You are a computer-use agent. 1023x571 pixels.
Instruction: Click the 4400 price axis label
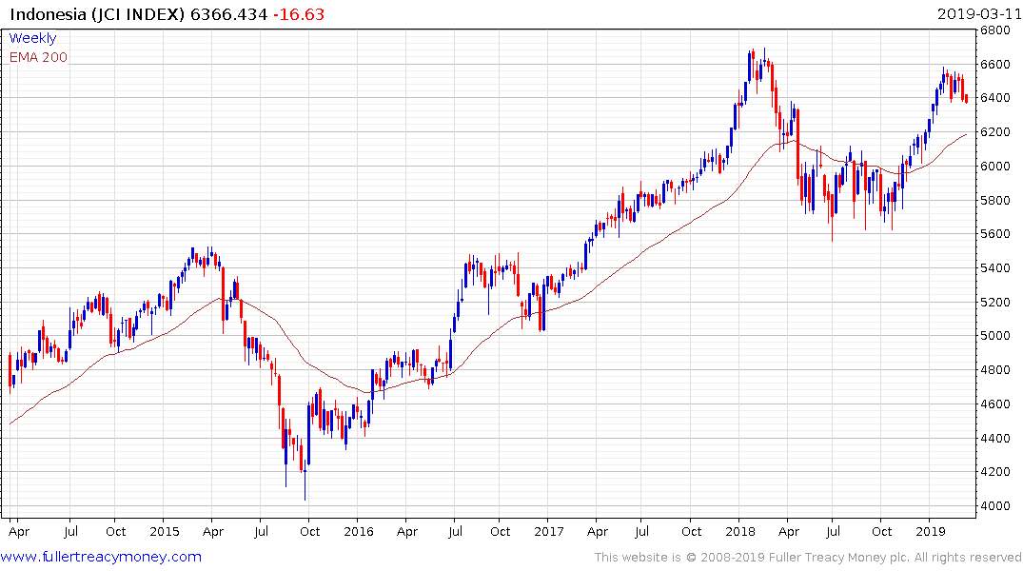995,438
